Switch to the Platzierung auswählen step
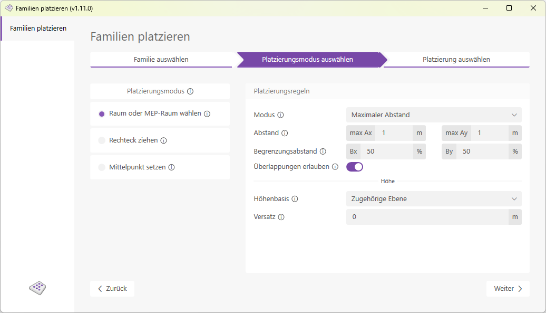The height and width of the screenshot is (313, 546). click(x=457, y=60)
